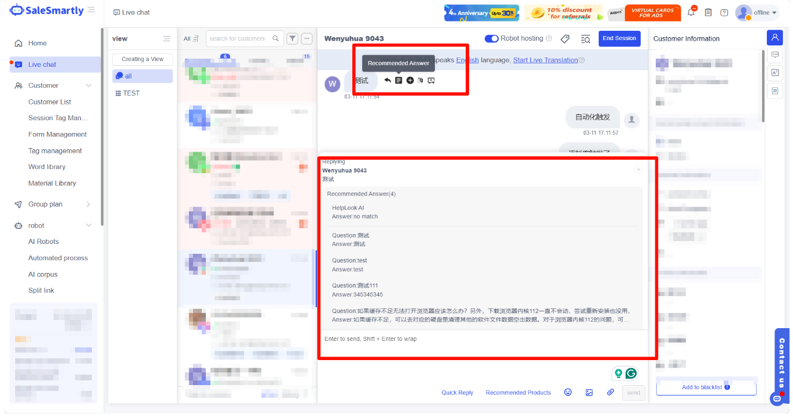Screen dimensions: 793x417
Task: Open the emoji picker
Action: coord(568,393)
